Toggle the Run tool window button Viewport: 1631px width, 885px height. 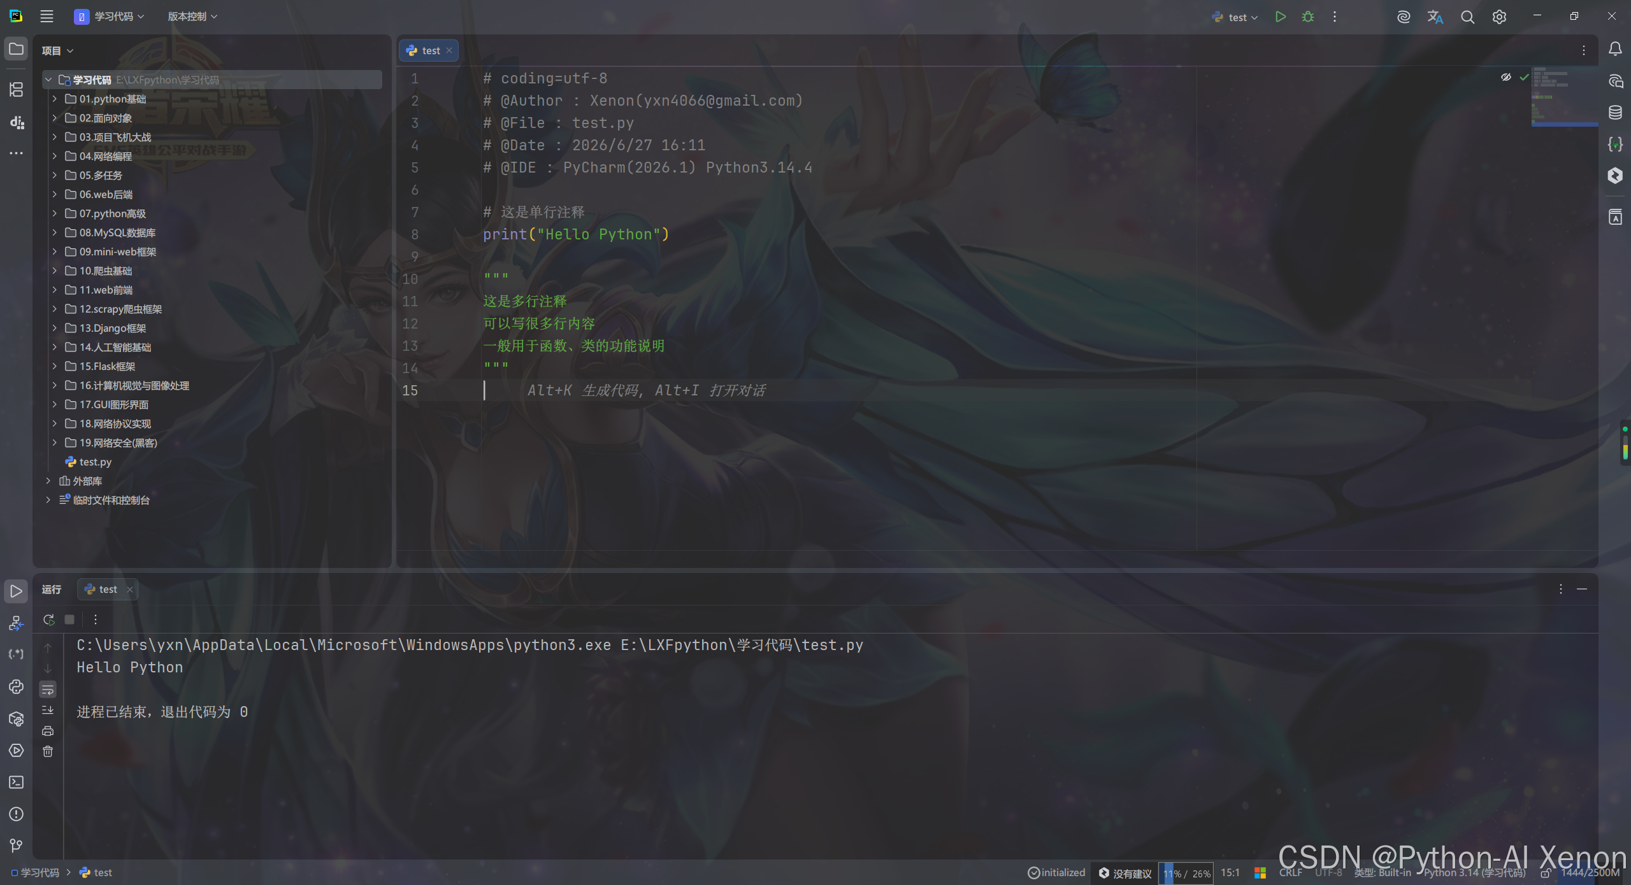[17, 591]
